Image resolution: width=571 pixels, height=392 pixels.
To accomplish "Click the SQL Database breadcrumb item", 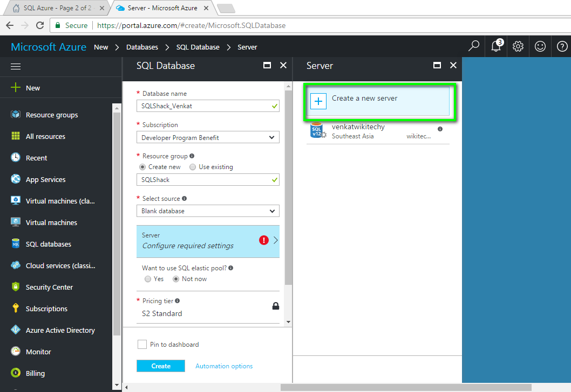I will point(198,47).
